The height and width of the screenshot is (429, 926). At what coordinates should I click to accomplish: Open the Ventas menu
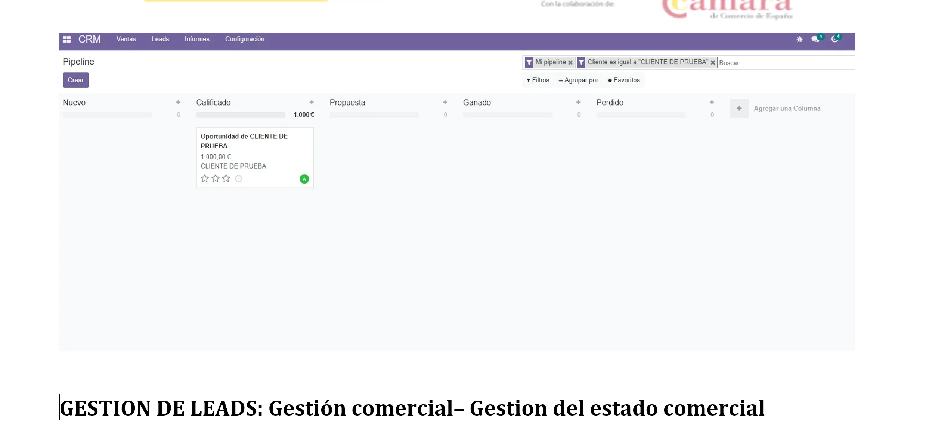[126, 39]
